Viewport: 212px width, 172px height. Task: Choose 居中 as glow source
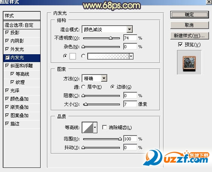pyautogui.click(x=83, y=87)
